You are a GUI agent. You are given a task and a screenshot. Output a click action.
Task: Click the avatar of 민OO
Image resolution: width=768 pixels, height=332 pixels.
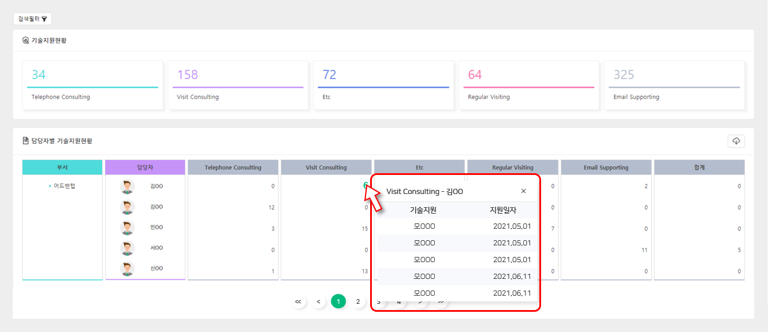[x=127, y=227]
